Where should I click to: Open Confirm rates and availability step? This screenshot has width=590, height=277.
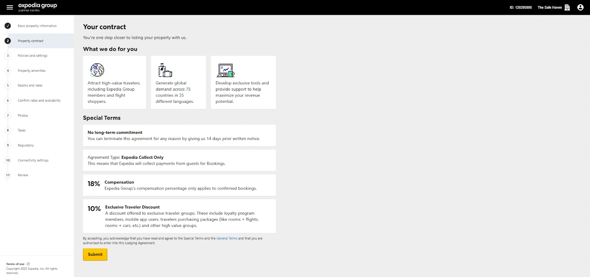39,101
